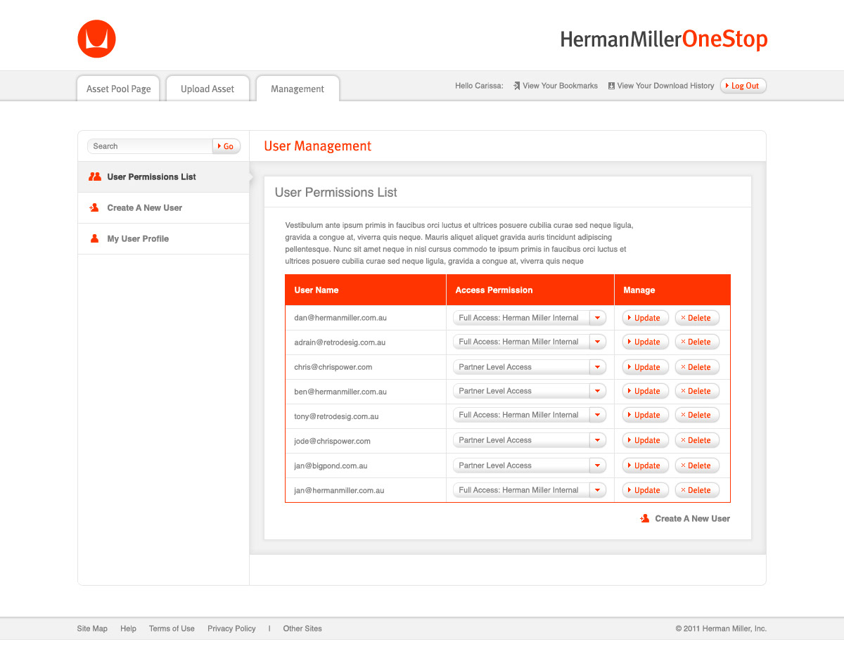
Task: Click the Hello Carissa greeting text
Action: [479, 86]
